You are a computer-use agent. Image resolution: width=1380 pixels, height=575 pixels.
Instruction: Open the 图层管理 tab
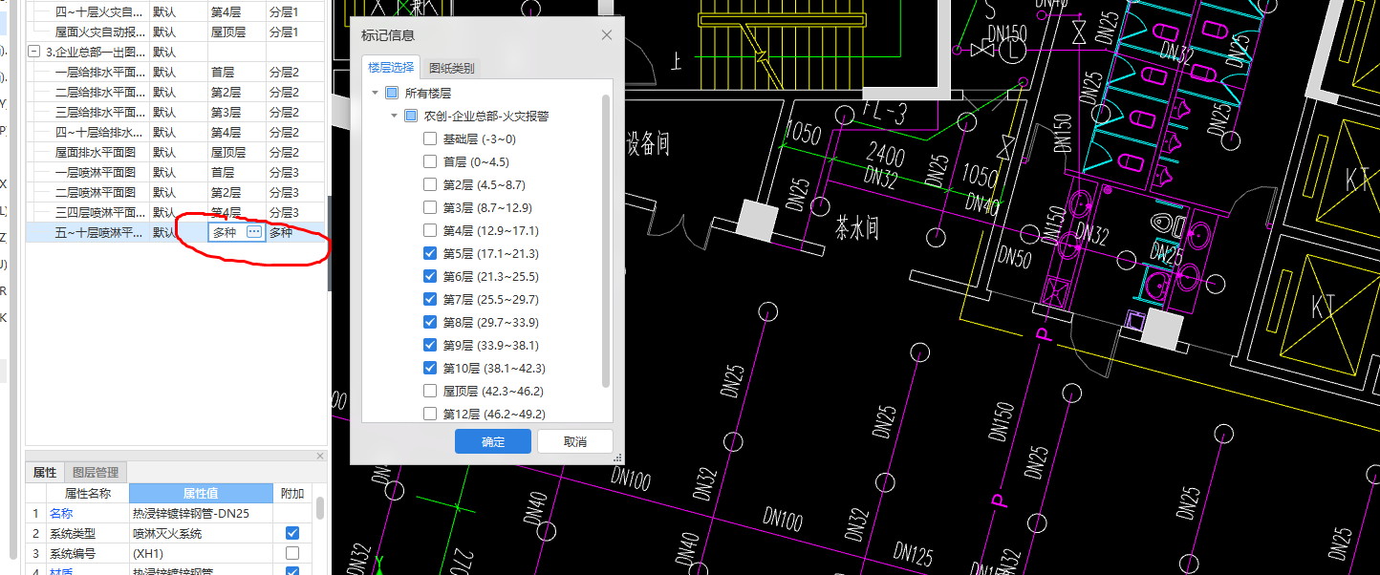pyautogui.click(x=96, y=473)
